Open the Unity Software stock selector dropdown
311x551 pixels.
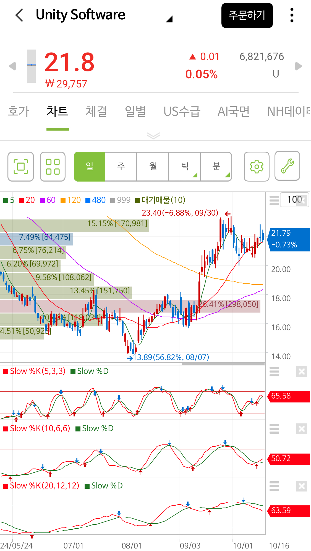click(x=169, y=19)
